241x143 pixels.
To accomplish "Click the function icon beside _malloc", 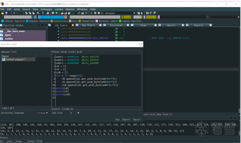I will [2, 39].
